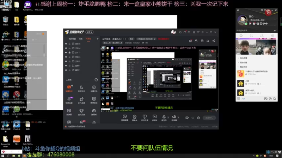Open the stream settings gear icon

(x=198, y=118)
